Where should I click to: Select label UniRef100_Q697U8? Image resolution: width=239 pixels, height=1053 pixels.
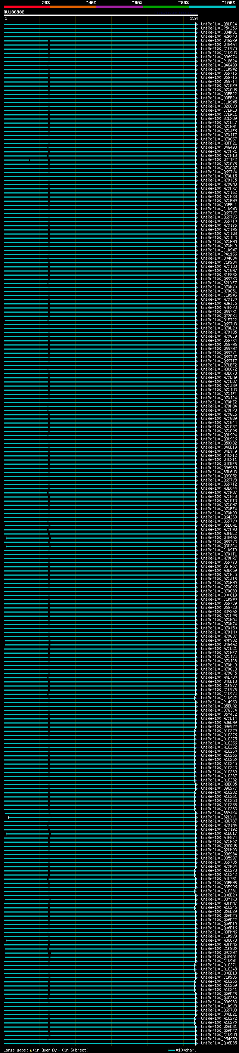218,1010
